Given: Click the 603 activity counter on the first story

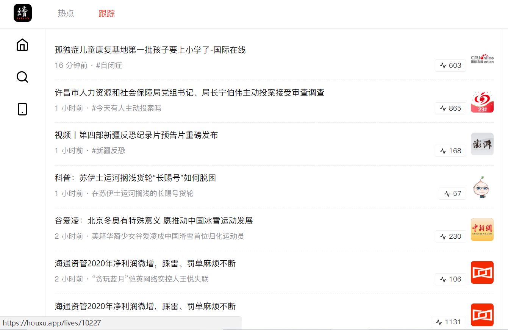Looking at the screenshot, I should click(x=450, y=65).
